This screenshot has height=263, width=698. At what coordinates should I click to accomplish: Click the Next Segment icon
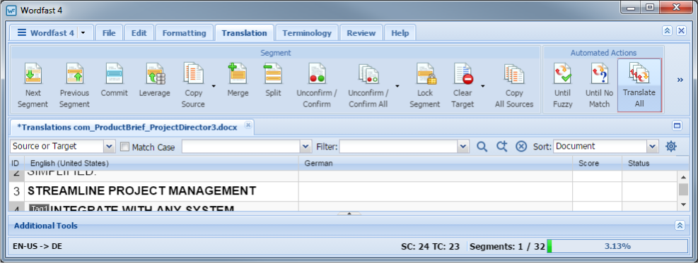[x=33, y=73]
